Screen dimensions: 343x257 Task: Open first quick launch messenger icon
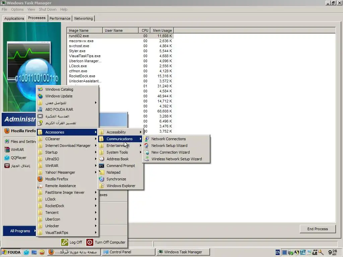(26, 252)
